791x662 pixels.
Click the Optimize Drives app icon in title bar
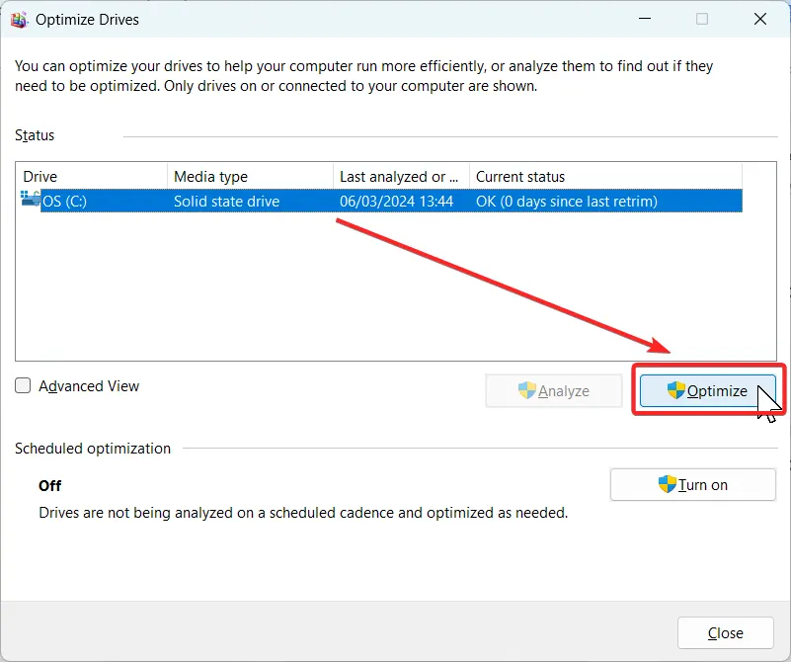18,20
